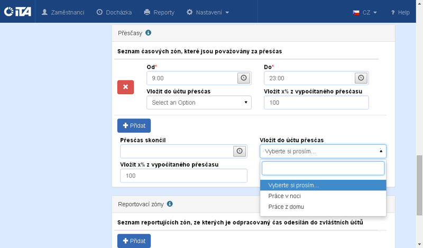
Task: Click the clock icon beside the Do field
Action: coord(361,78)
